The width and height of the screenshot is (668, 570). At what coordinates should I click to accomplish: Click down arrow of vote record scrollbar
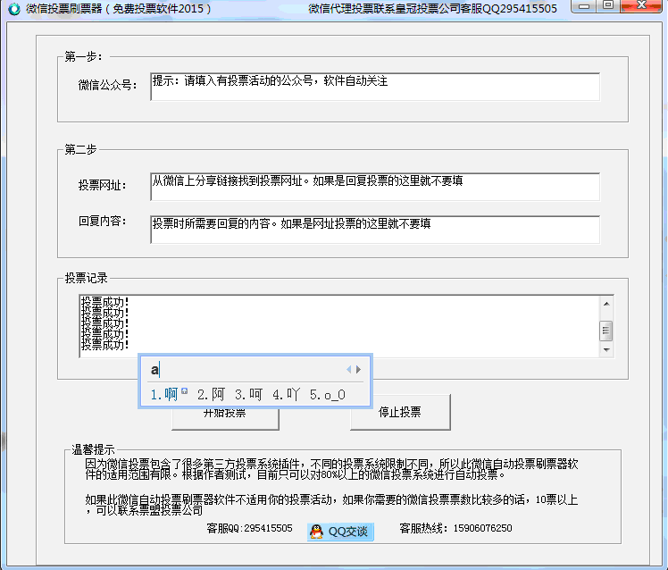[606, 350]
